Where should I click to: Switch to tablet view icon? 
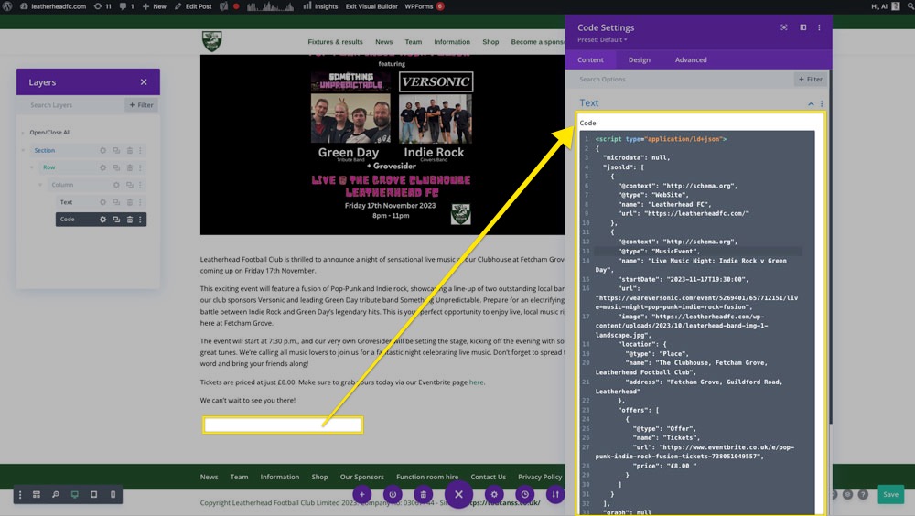click(x=94, y=494)
